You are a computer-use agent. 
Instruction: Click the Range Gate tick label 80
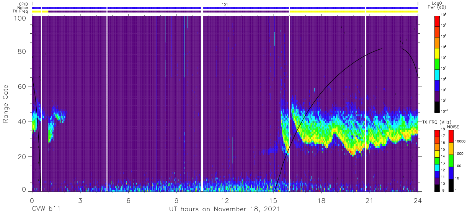coord(22,51)
